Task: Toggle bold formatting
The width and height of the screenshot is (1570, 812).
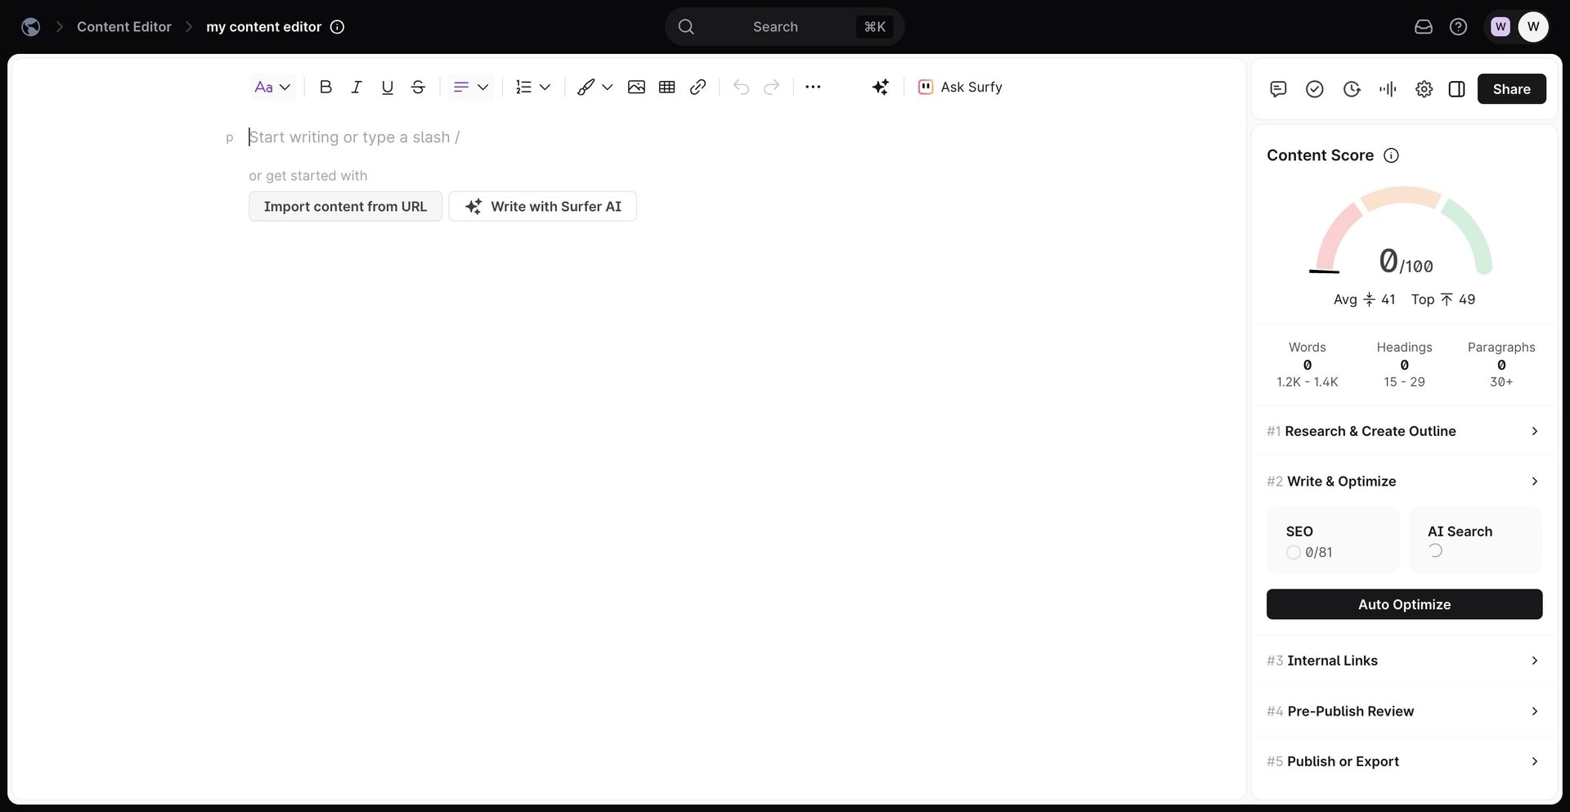Action: coord(325,87)
